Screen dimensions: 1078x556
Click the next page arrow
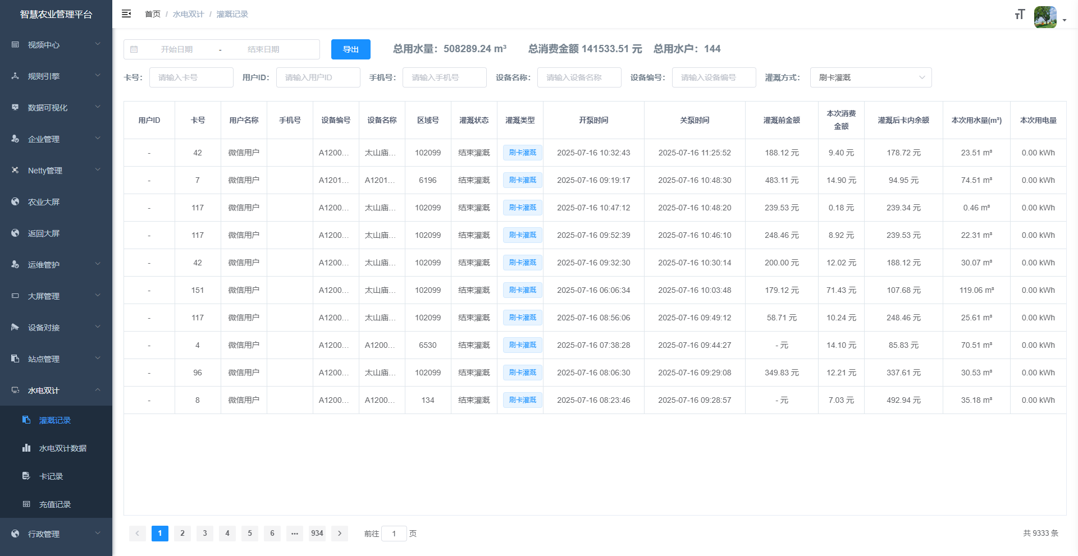(x=340, y=534)
